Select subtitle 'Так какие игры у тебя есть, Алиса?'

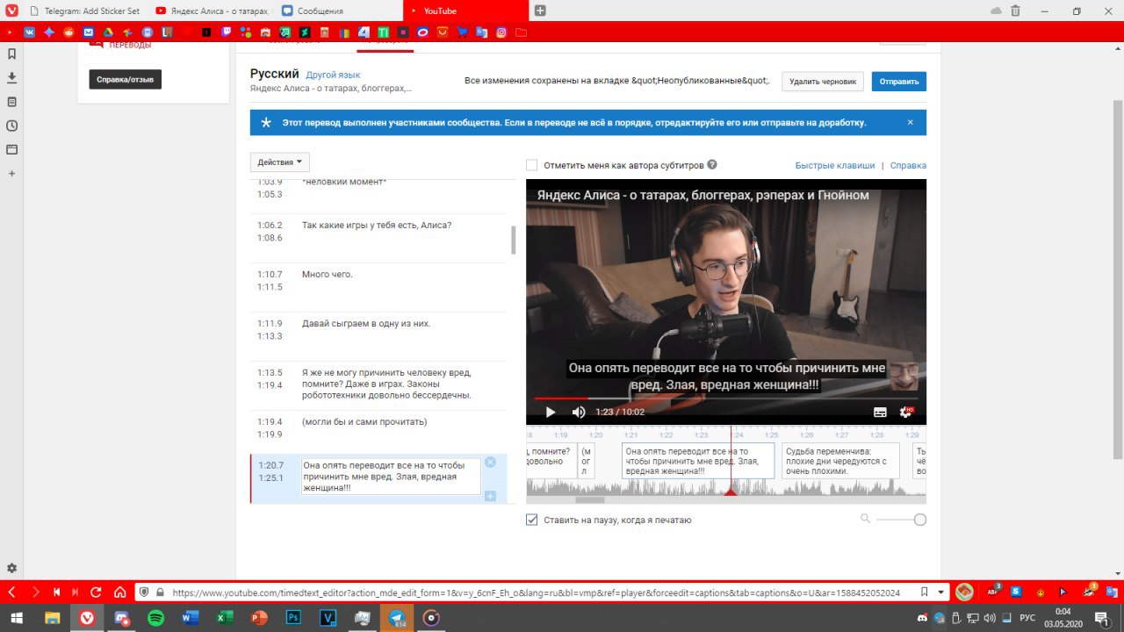click(377, 225)
